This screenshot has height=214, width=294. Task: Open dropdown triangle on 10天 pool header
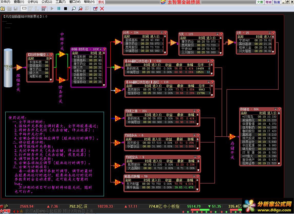(x=162, y=32)
